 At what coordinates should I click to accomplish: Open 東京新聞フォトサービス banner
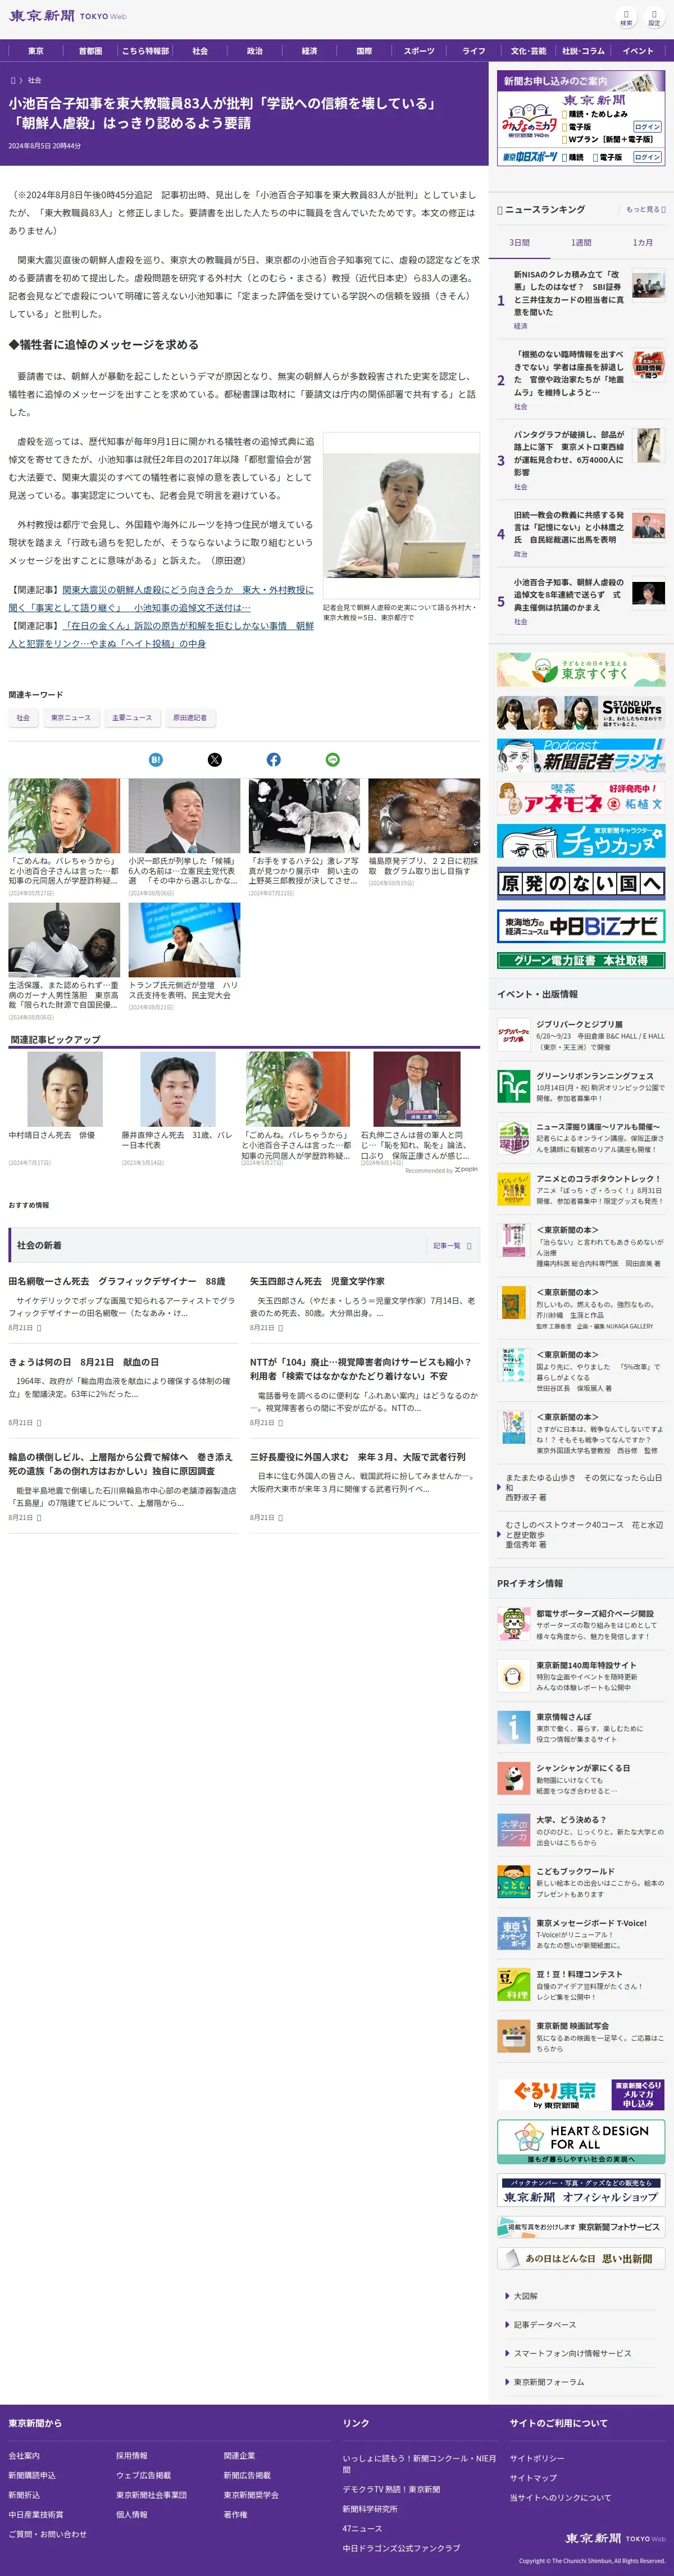tap(581, 2227)
